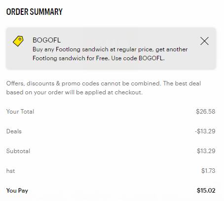Click the $1.73 hst amount
224x201 pixels.
tap(208, 171)
